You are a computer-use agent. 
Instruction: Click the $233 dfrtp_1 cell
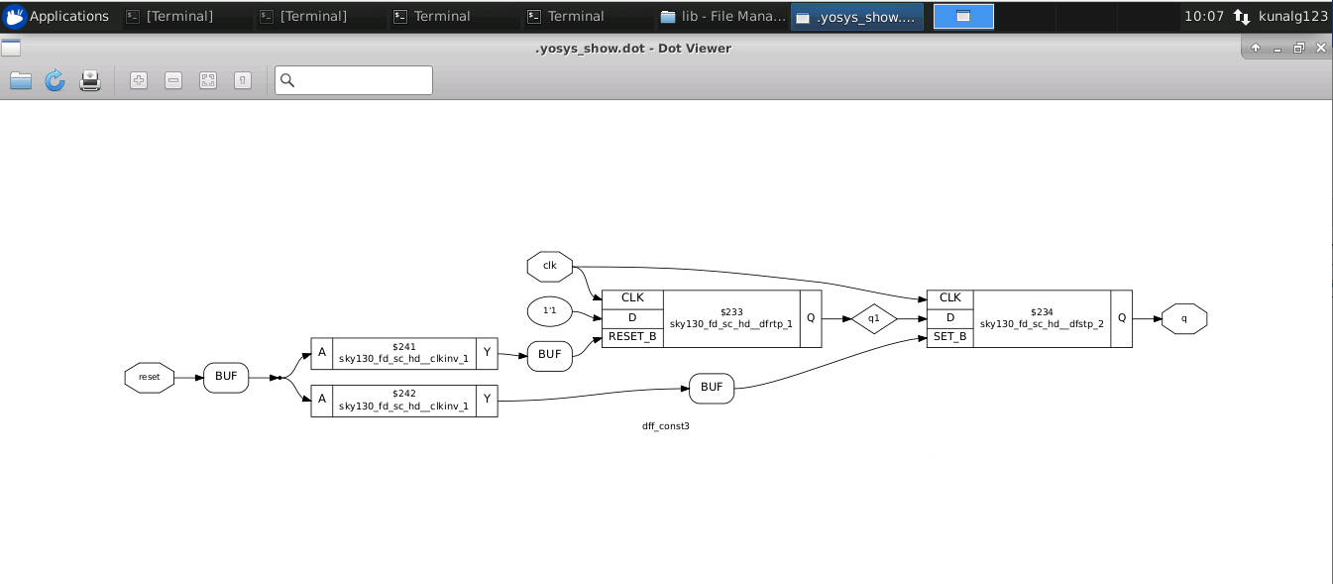(x=730, y=317)
